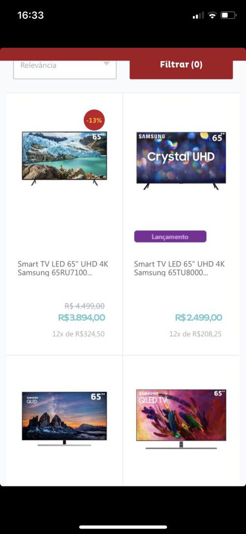Tap the purple Lançamento tag

(x=170, y=236)
